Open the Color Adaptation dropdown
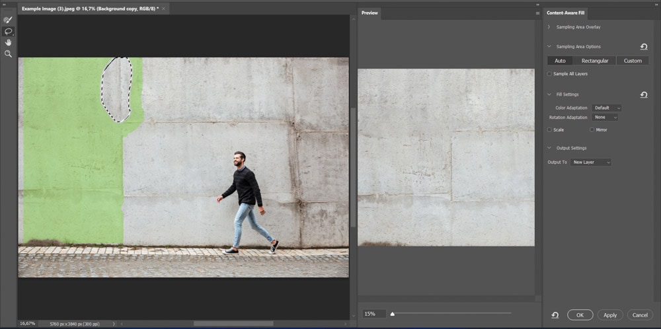The height and width of the screenshot is (329, 661). 607,108
